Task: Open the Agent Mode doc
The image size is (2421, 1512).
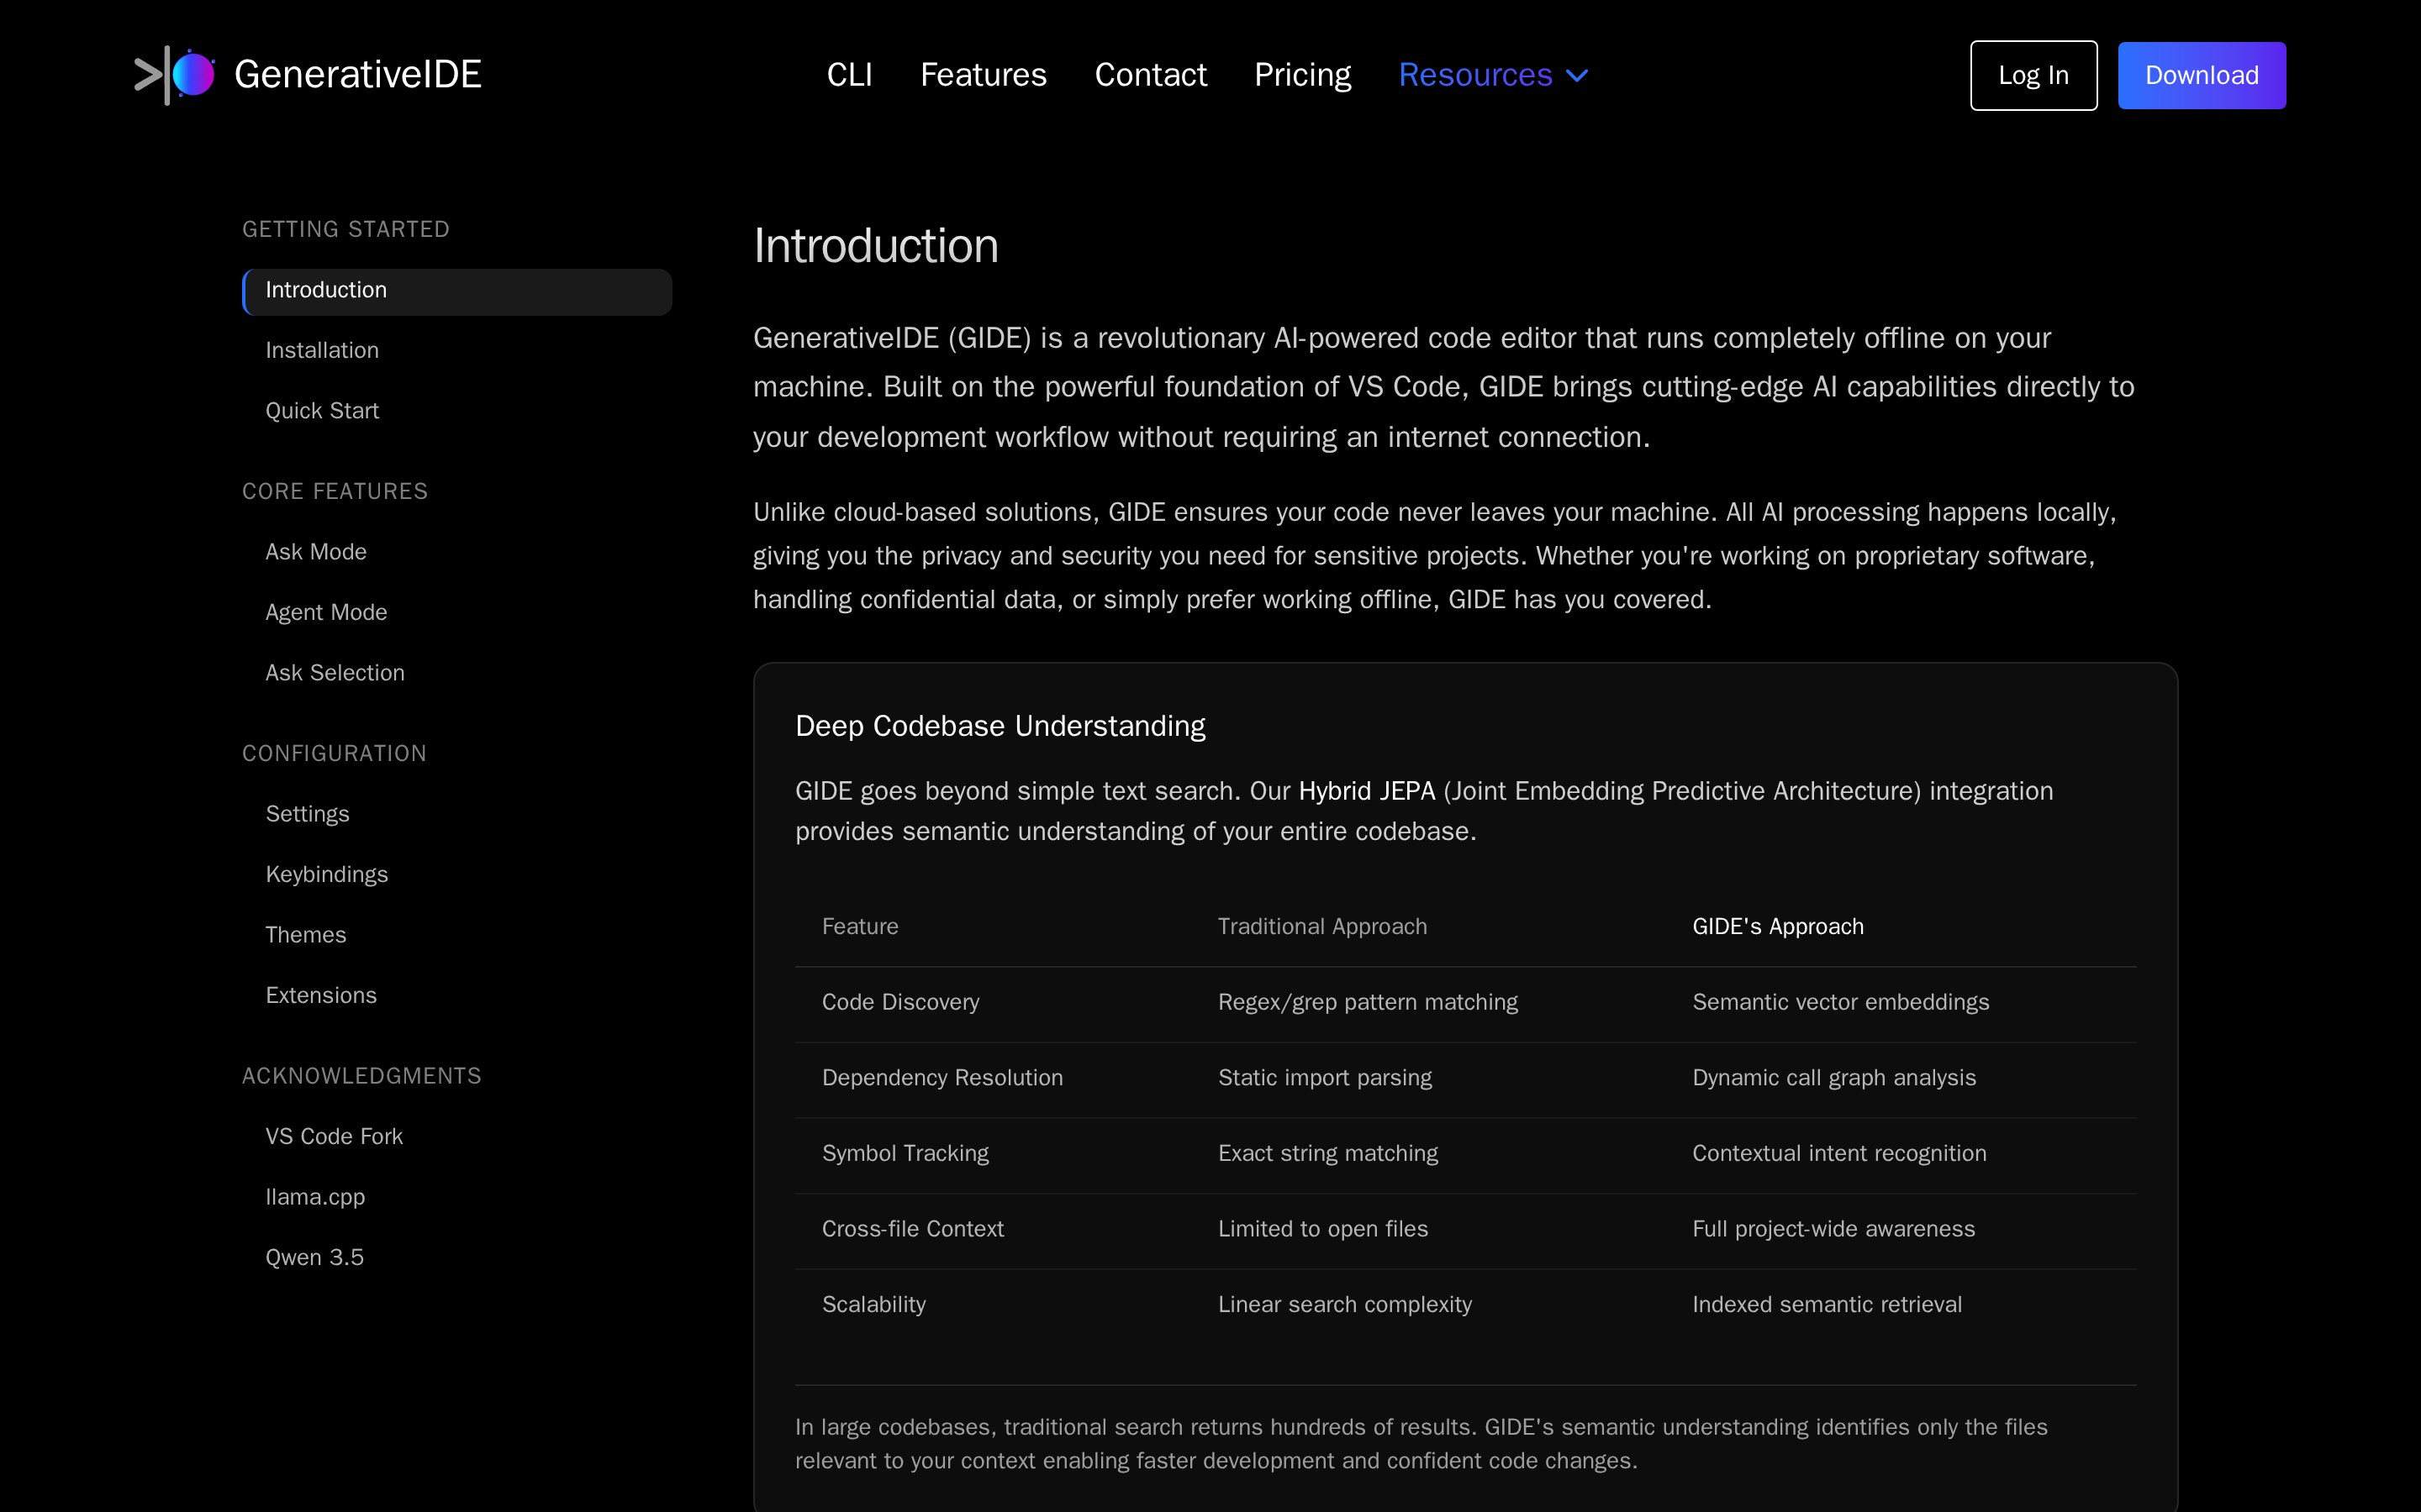Action: 326,612
